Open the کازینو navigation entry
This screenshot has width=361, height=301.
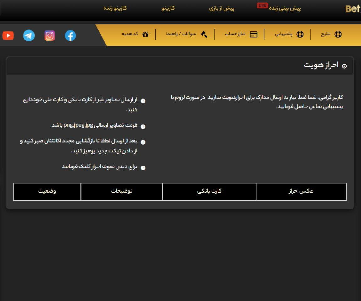(x=168, y=8)
